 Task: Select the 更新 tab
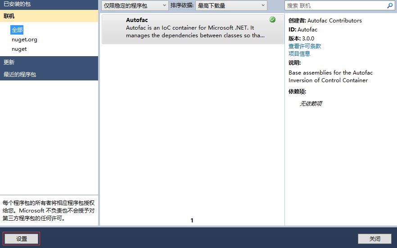49,62
